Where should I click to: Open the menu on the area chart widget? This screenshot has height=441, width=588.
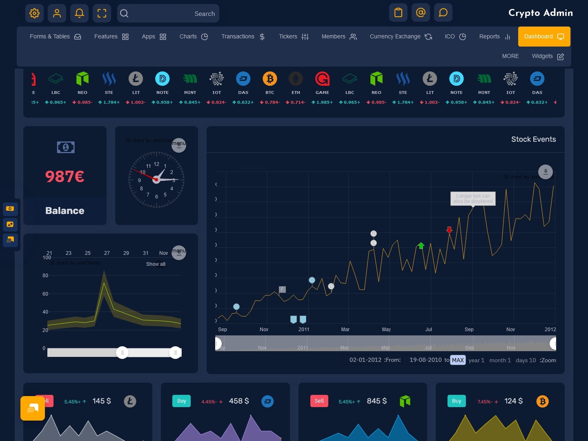coord(179,253)
